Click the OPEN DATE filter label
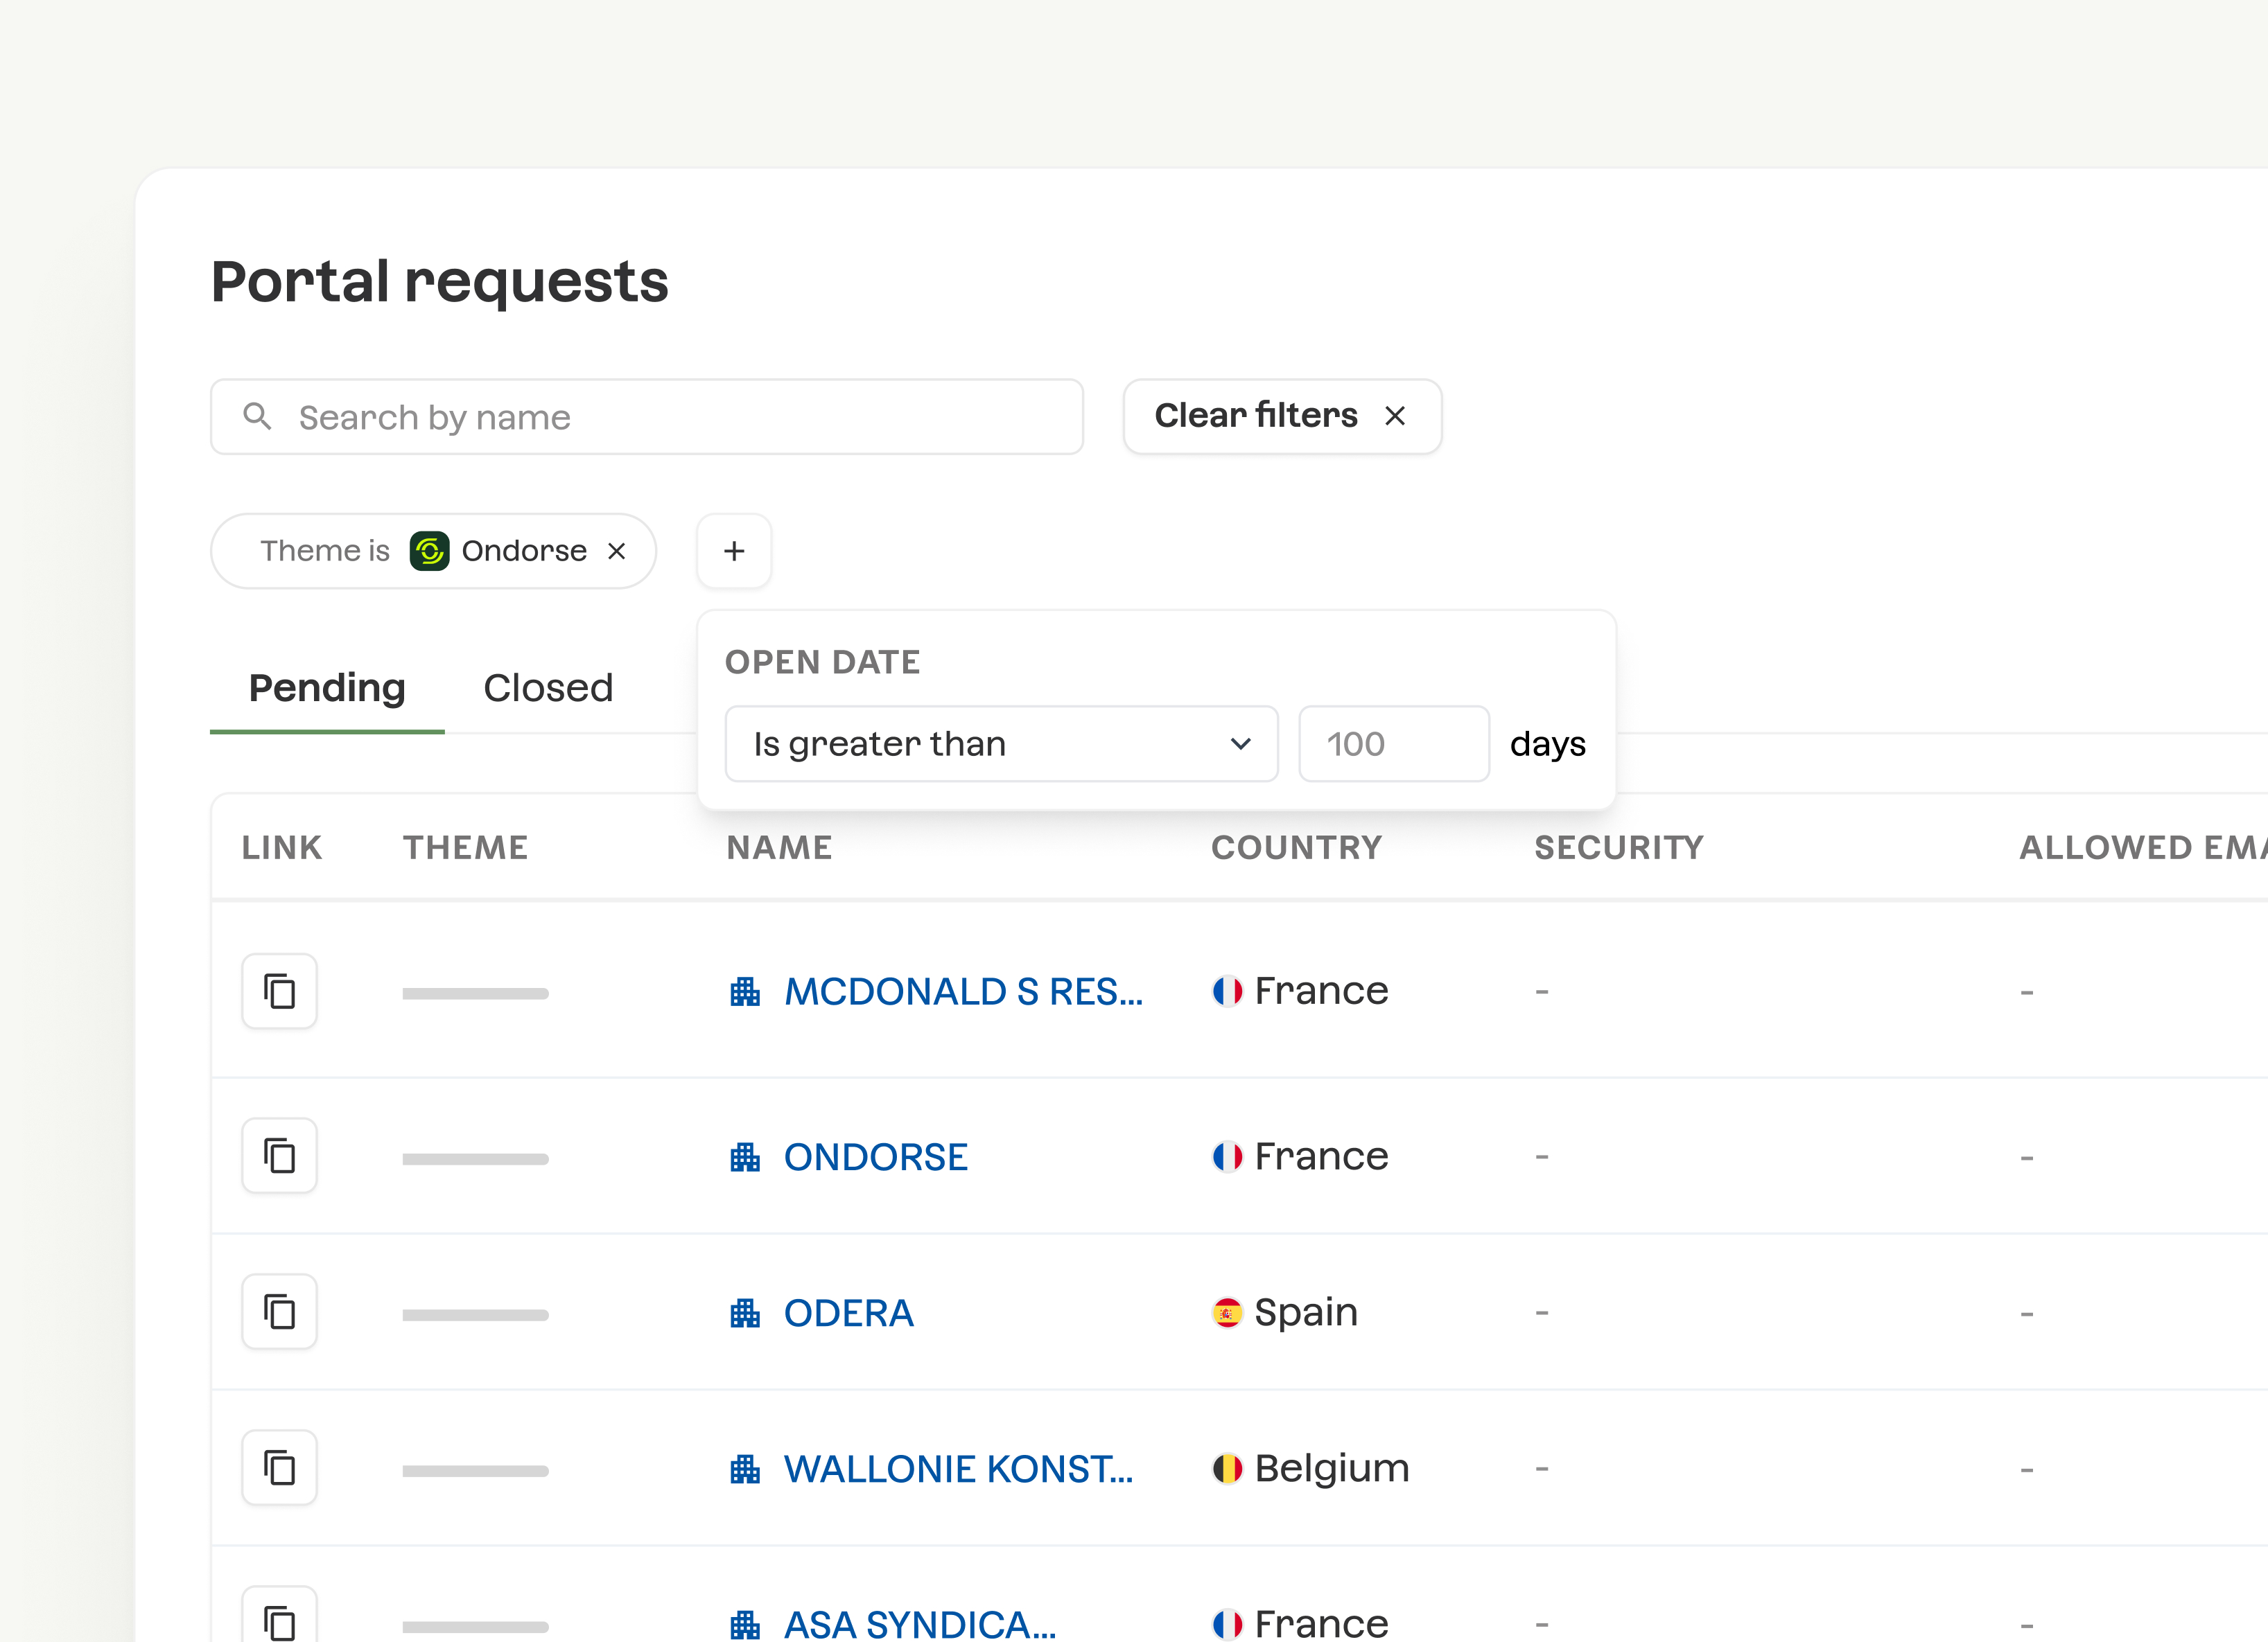This screenshot has width=2268, height=1642. coord(823,662)
